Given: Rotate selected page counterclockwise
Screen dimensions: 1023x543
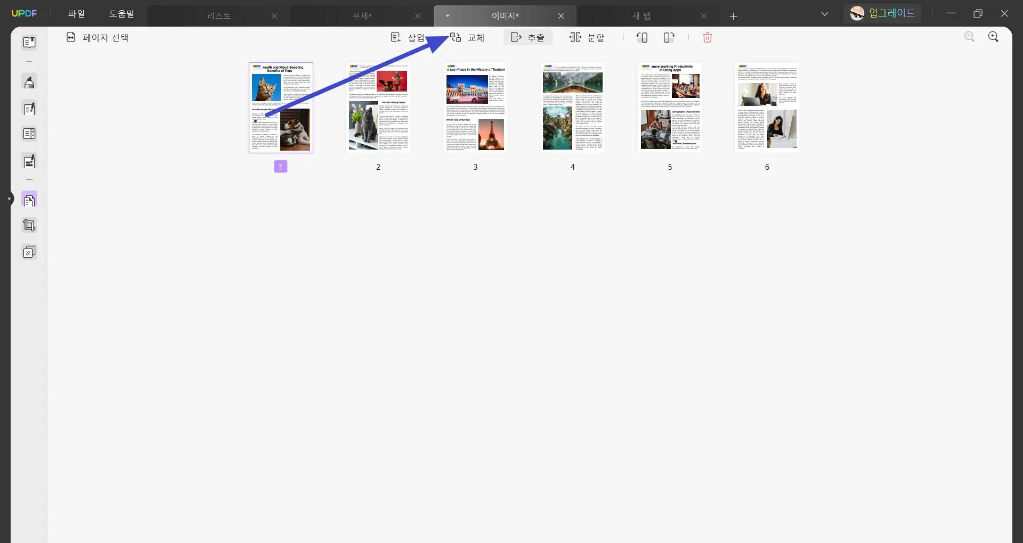Looking at the screenshot, I should tap(642, 37).
